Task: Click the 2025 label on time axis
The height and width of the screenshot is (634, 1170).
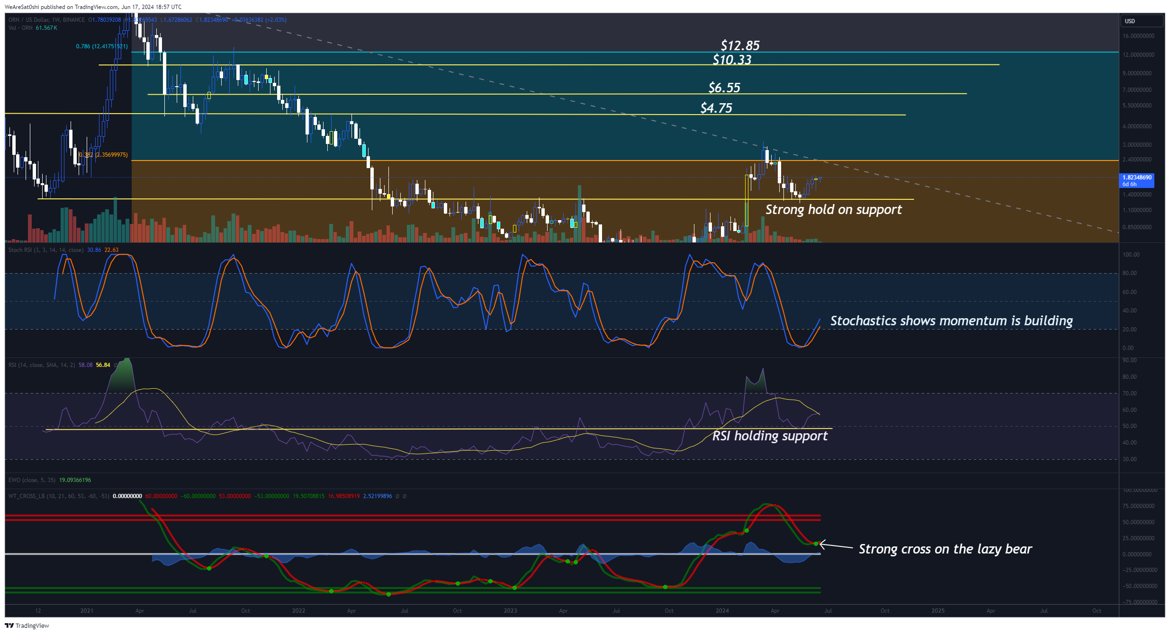Action: point(938,611)
